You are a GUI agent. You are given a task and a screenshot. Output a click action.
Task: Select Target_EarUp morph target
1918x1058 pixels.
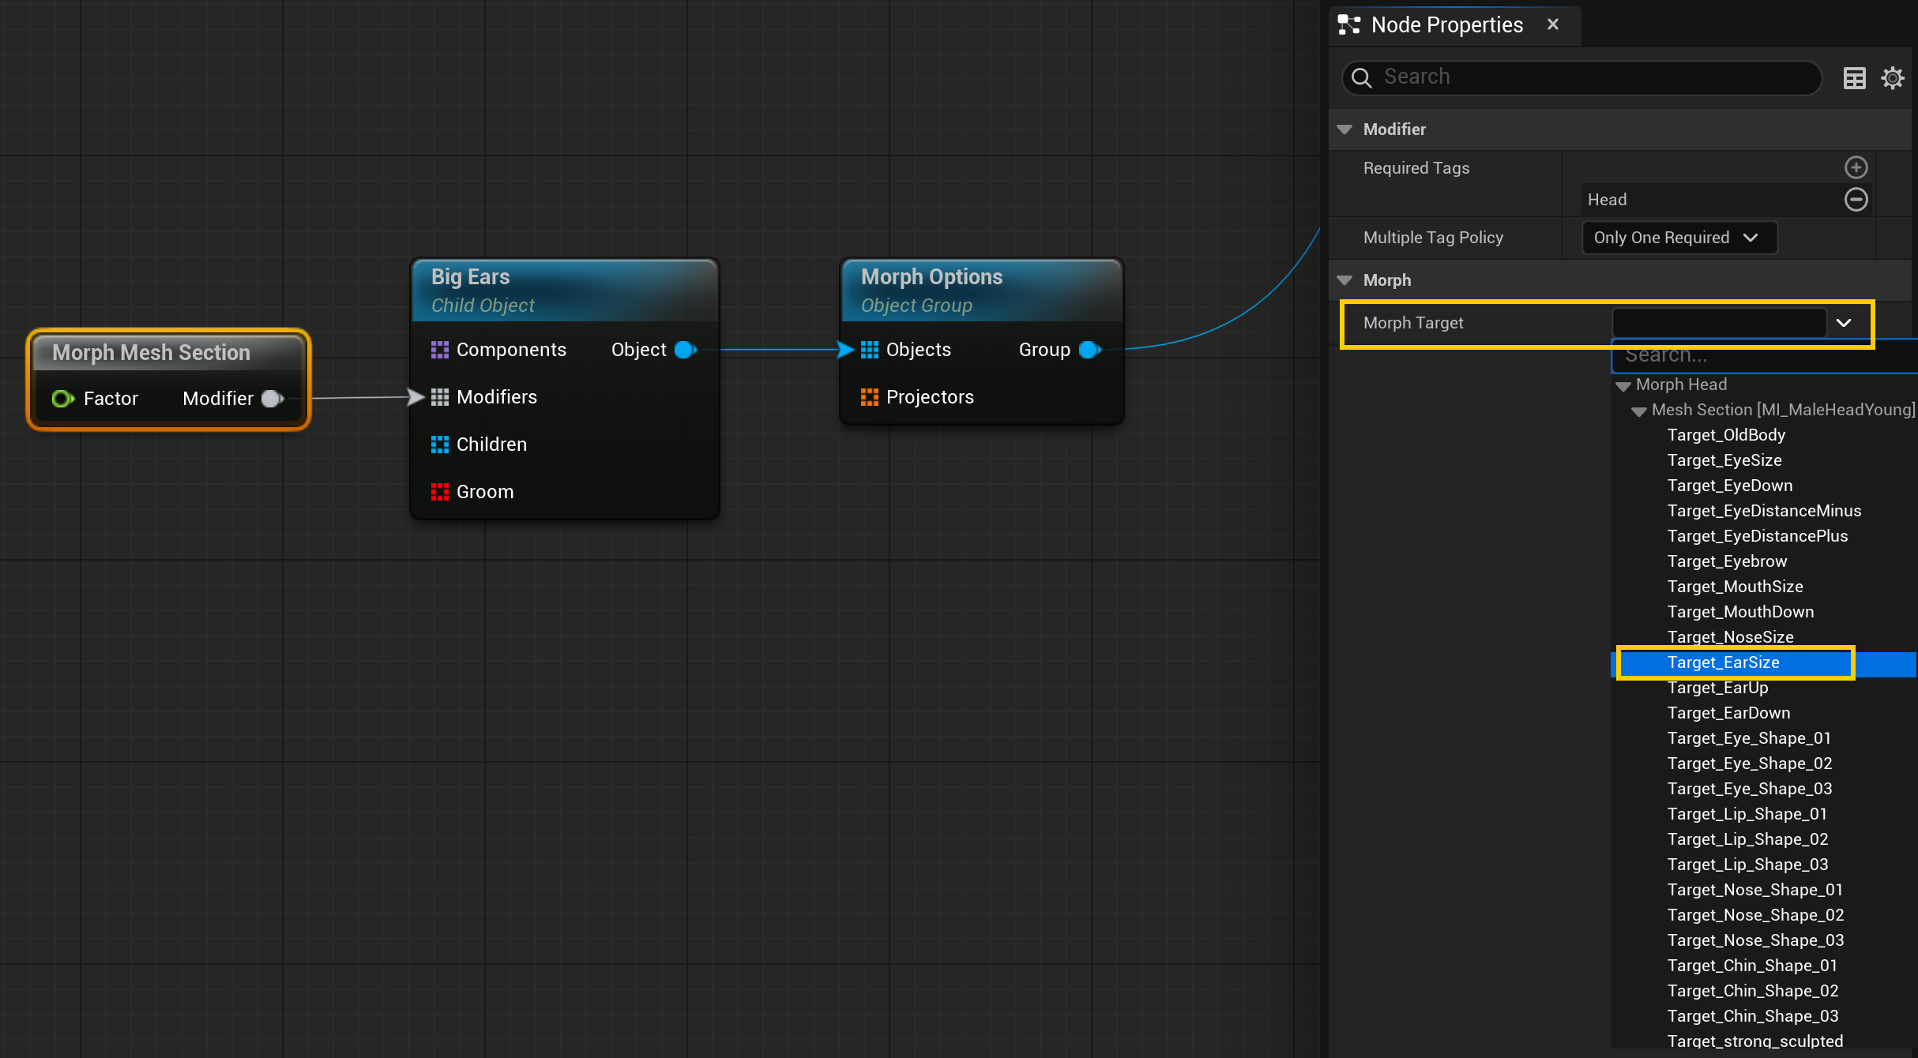coord(1717,688)
